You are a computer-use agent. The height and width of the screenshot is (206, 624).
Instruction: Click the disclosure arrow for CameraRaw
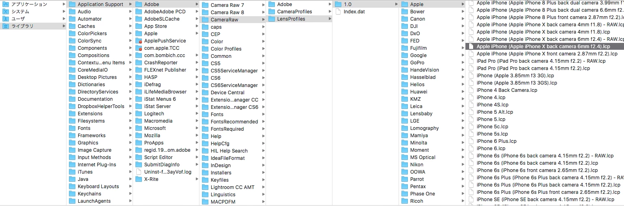click(x=264, y=19)
